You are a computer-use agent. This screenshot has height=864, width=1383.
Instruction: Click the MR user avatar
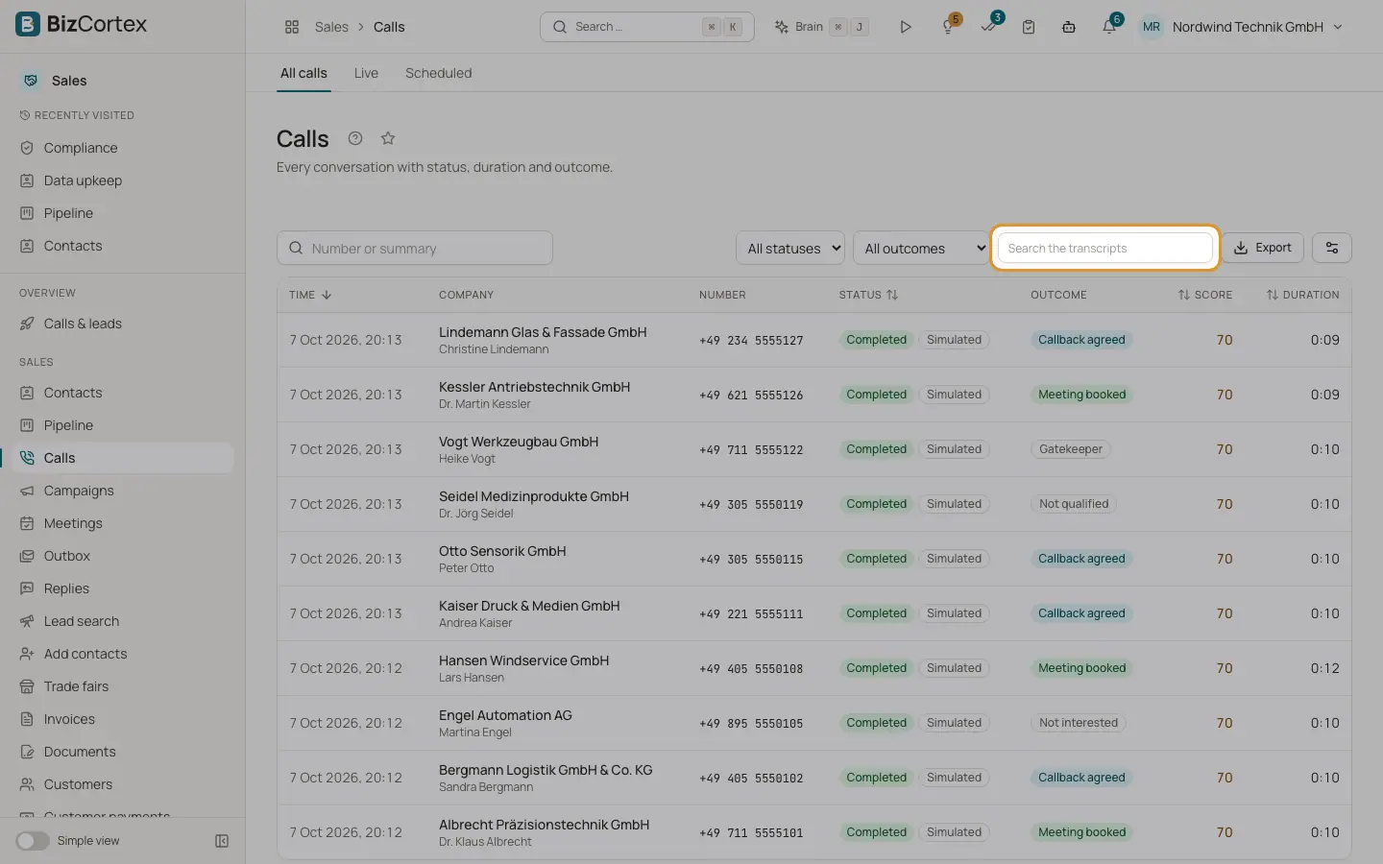click(x=1152, y=27)
